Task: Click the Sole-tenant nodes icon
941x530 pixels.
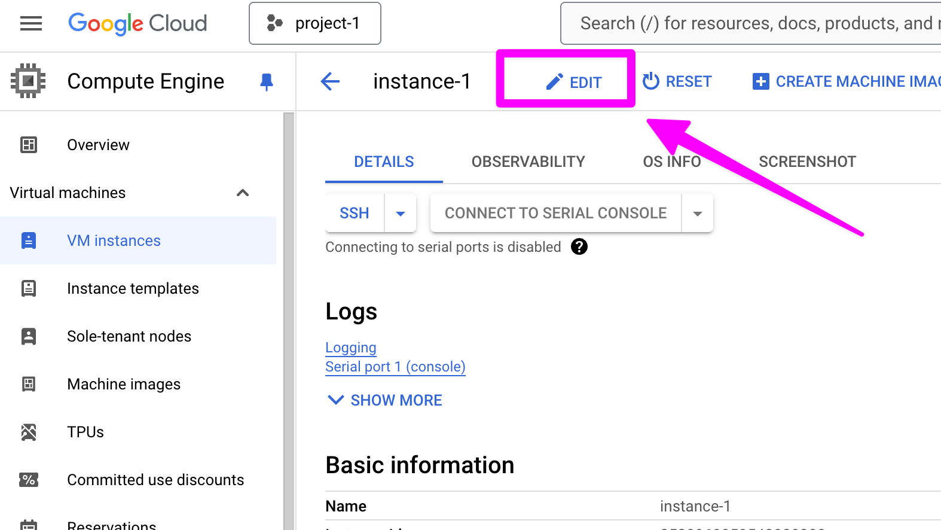Action: tap(29, 336)
